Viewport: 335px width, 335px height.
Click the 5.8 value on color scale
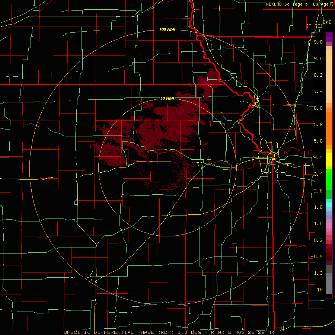pyautogui.click(x=318, y=125)
